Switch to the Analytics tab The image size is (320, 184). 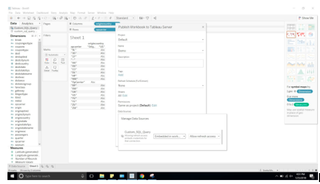click(x=27, y=24)
